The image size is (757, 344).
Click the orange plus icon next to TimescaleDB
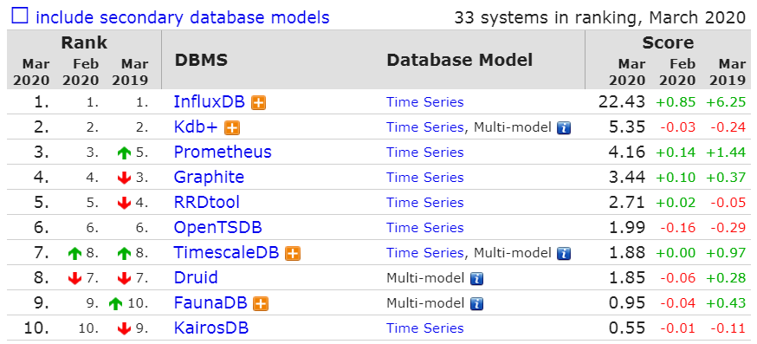(x=293, y=254)
